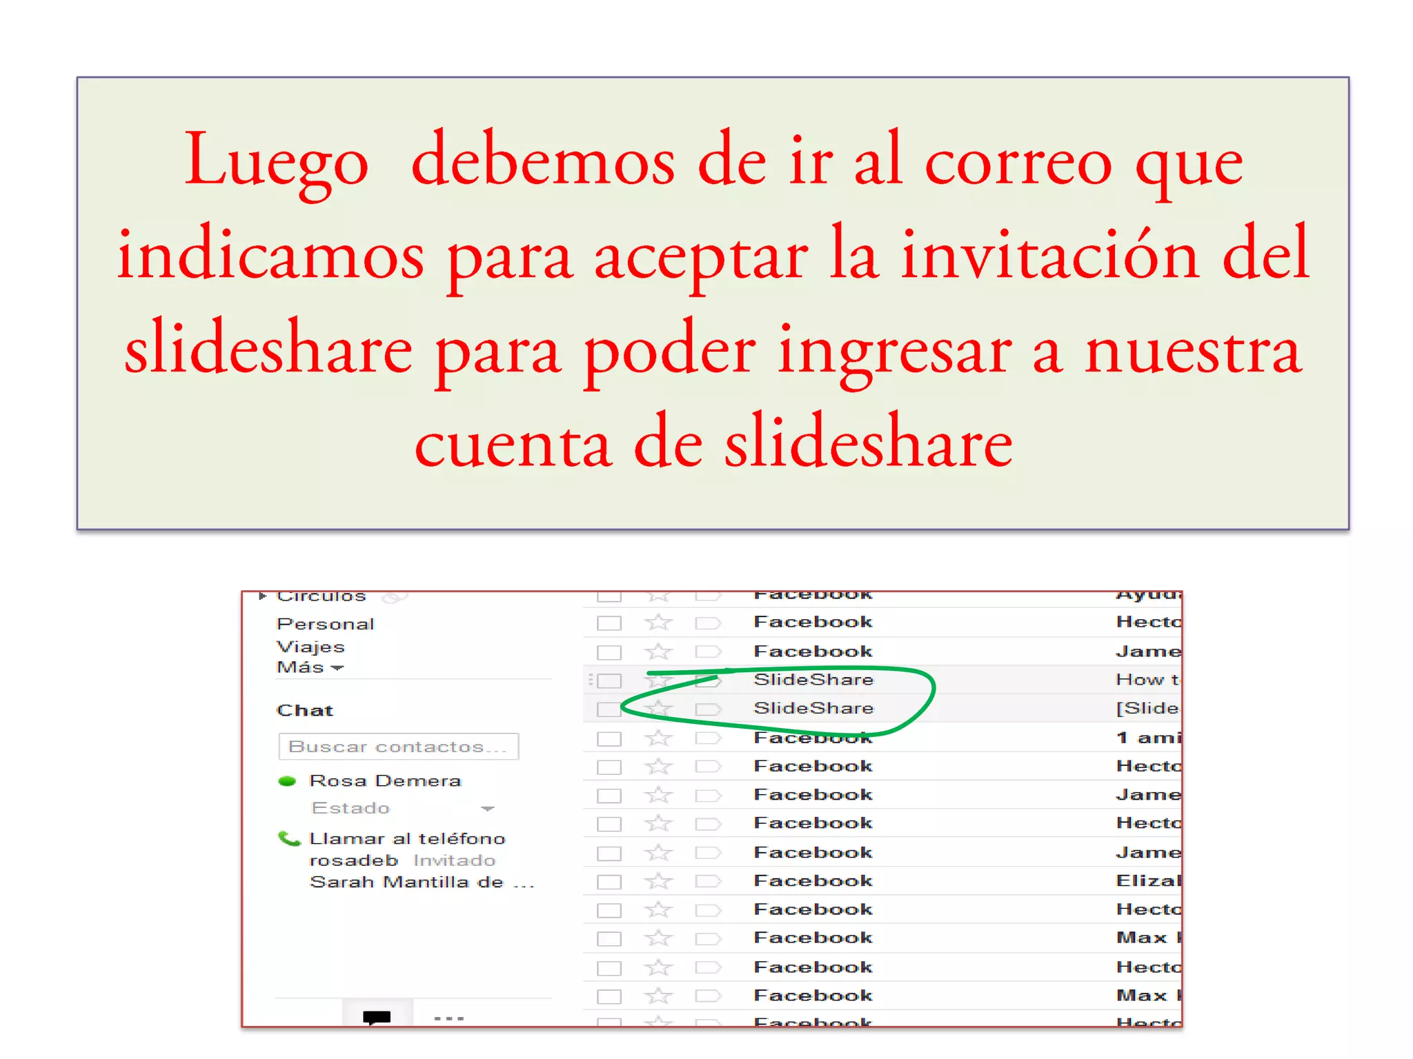Image resolution: width=1413 pixels, height=1059 pixels.
Task: Open the Personal label
Action: (x=325, y=624)
